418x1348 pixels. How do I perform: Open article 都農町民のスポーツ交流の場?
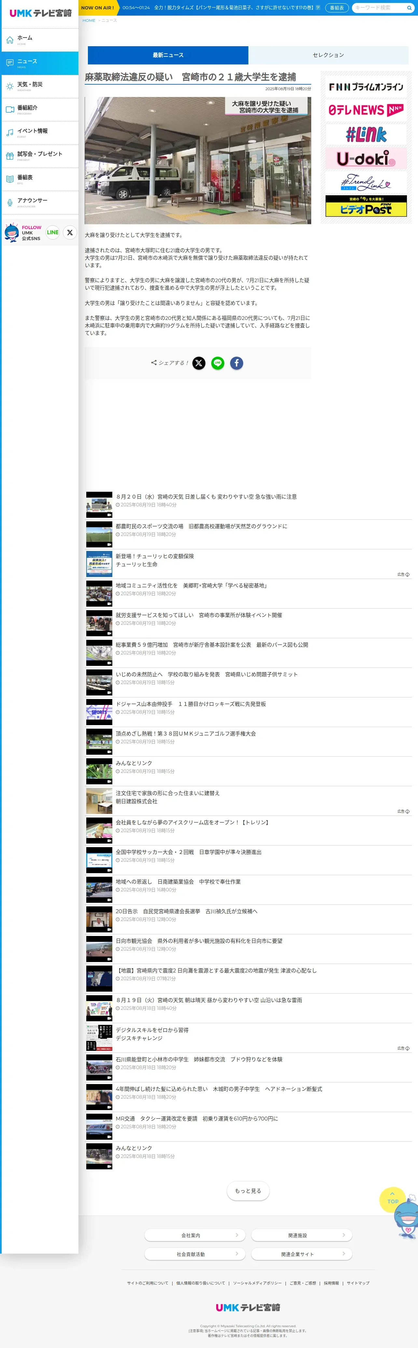click(202, 527)
